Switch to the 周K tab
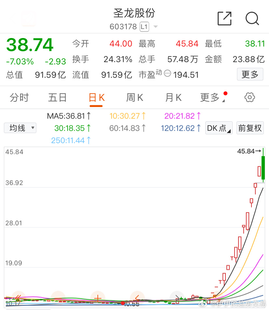Viewport: 269px width, 310px height. pos(134,97)
